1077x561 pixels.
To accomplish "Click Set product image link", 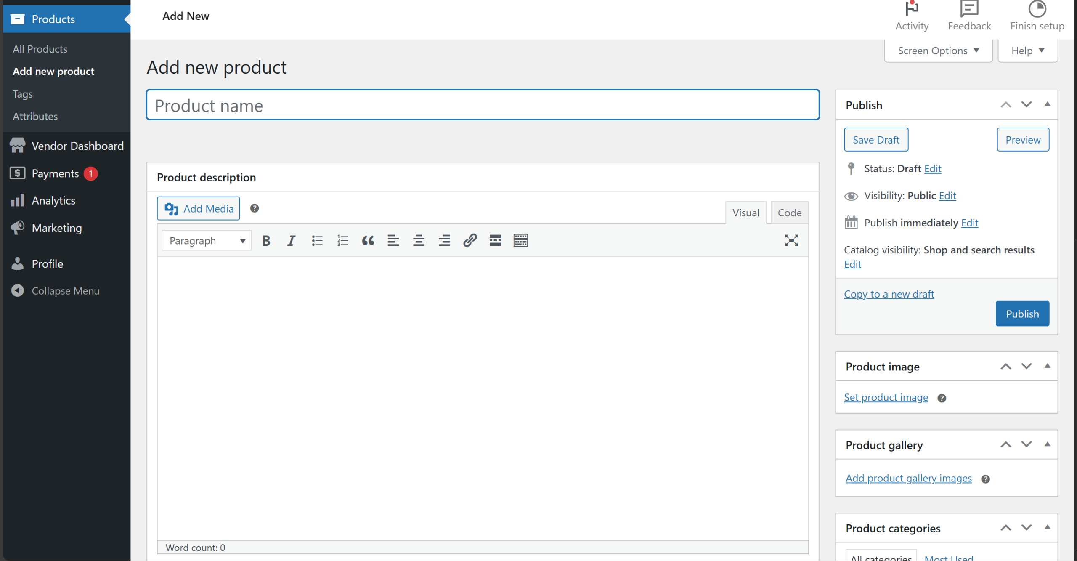I will click(886, 397).
